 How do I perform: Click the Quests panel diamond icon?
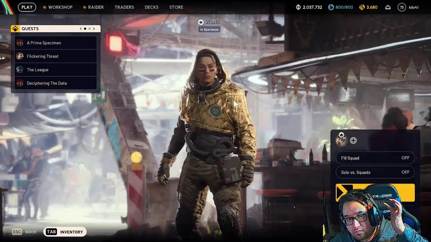15,29
